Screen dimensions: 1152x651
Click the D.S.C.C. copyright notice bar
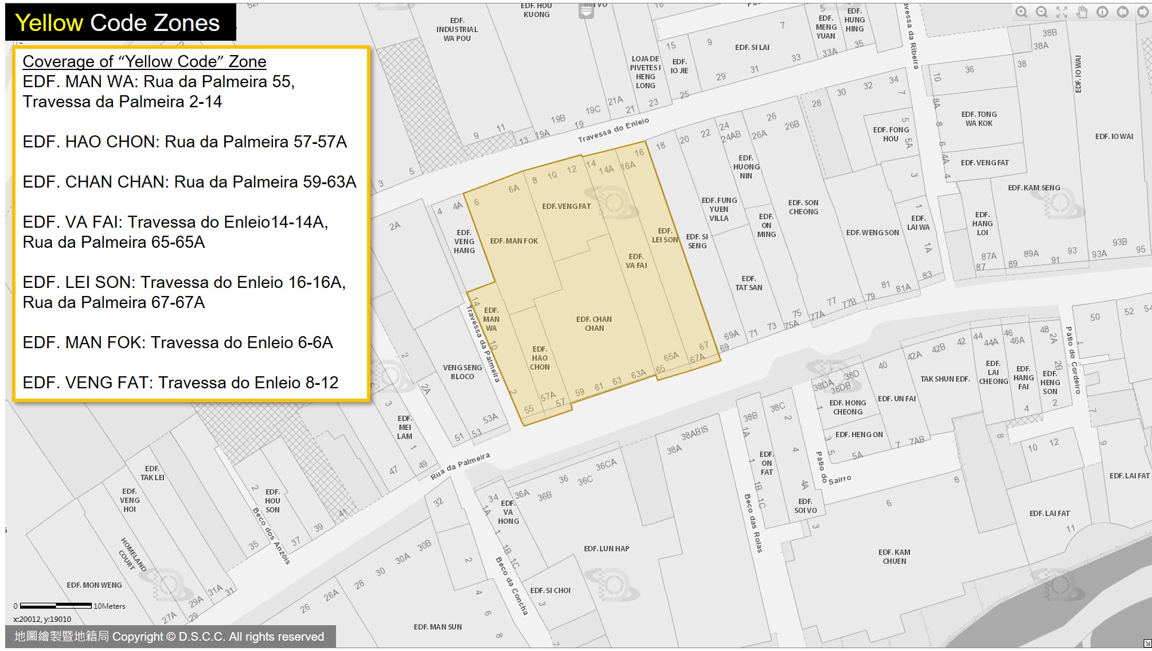point(170,637)
